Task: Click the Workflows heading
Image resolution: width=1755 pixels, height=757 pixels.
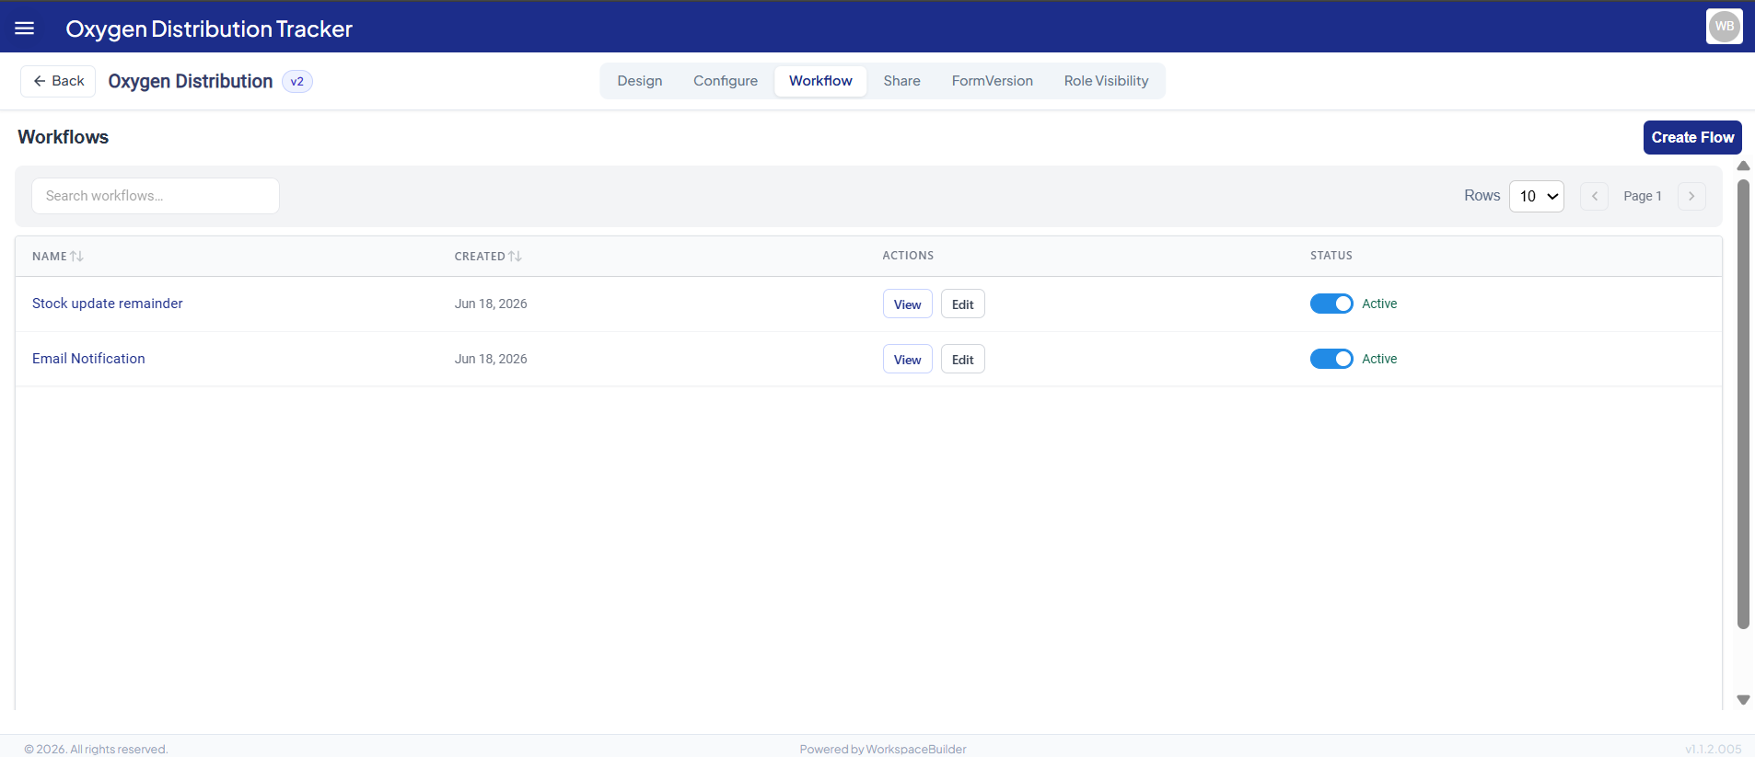Action: tap(63, 137)
